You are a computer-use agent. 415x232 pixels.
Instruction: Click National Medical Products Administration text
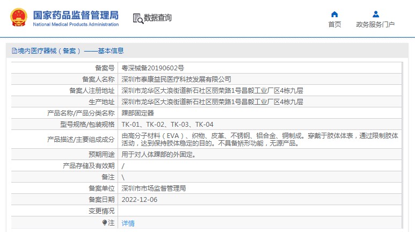[76, 24]
